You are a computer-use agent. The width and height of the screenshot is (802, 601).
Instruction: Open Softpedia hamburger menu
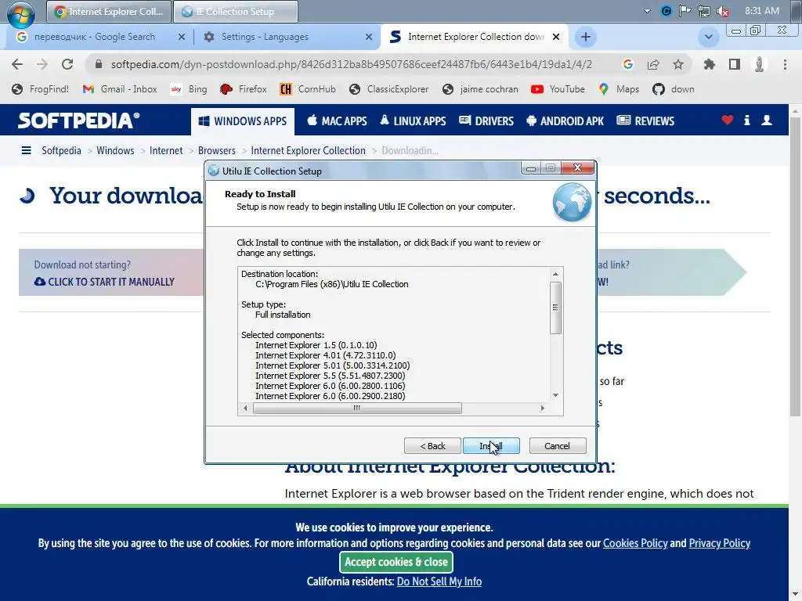pyautogui.click(x=26, y=150)
